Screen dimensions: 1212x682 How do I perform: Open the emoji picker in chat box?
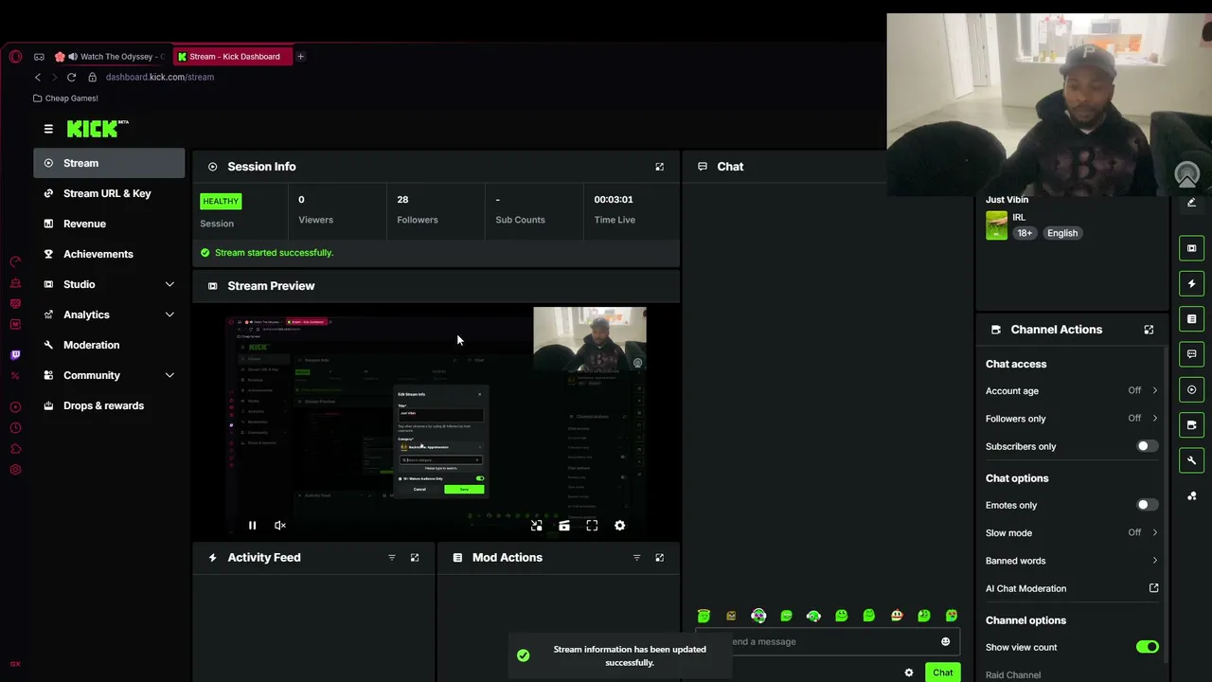[x=945, y=642]
